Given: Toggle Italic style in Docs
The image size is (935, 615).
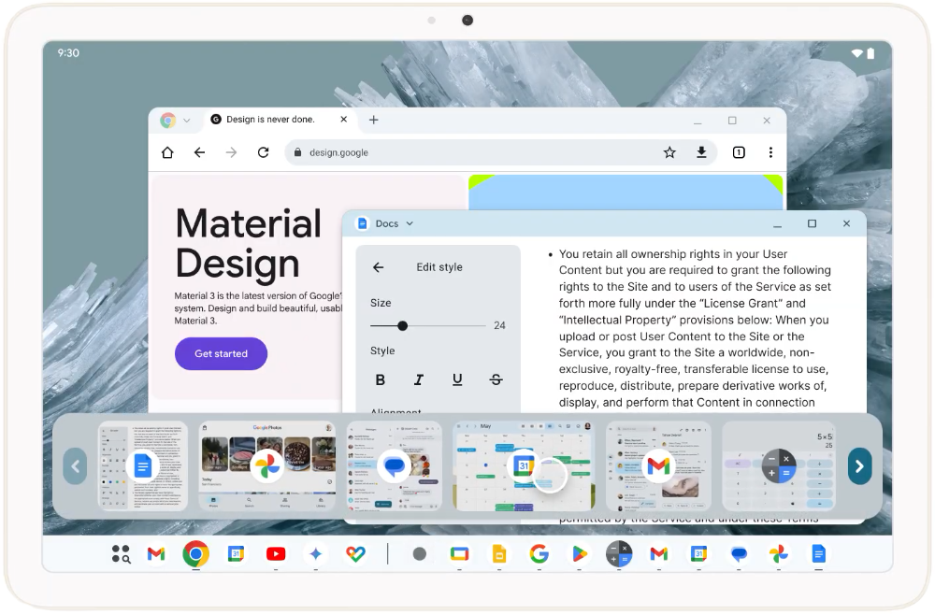Looking at the screenshot, I should click(419, 379).
